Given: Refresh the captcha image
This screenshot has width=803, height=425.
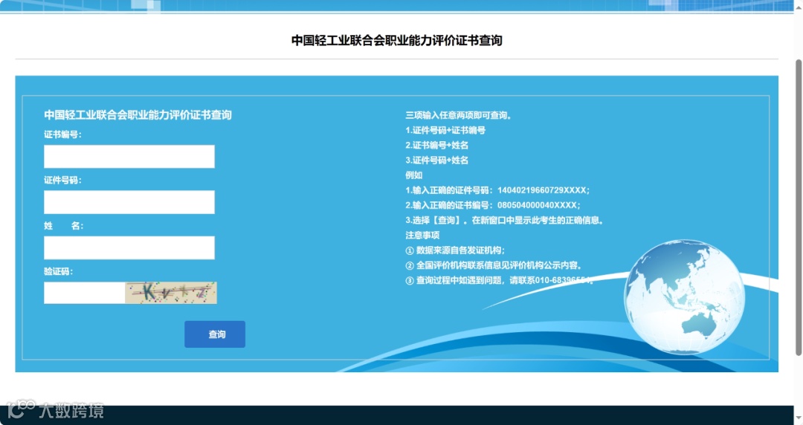Looking at the screenshot, I should [171, 293].
